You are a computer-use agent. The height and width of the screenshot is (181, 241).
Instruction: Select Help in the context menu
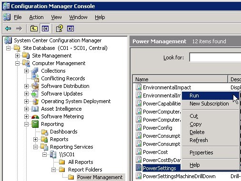click(210, 165)
